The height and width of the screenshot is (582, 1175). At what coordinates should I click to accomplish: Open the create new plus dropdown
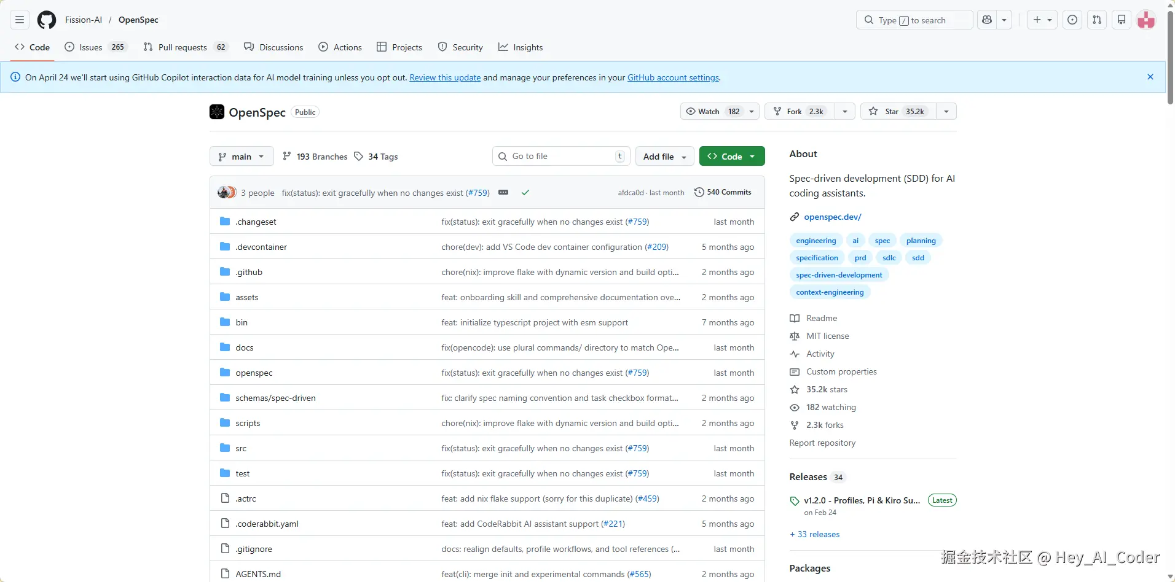1042,20
